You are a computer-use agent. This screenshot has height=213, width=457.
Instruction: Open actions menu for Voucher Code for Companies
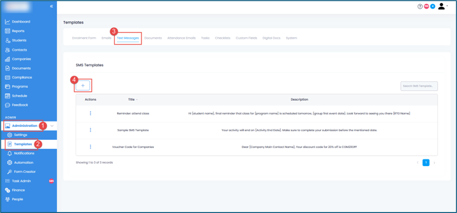pos(91,147)
